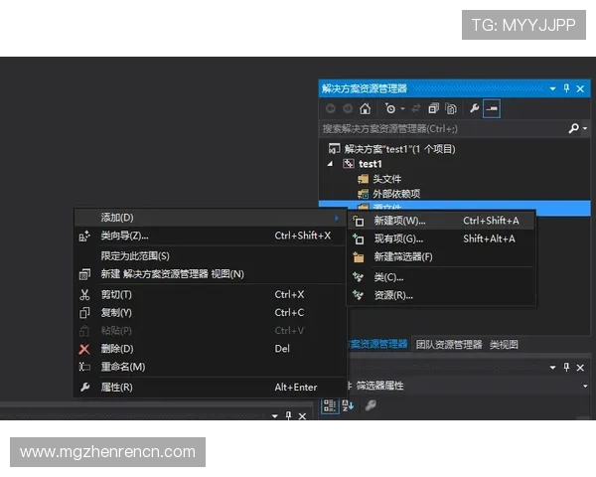This screenshot has width=596, height=477.
Task: Choose 新建 解决方案资源管理器 视图(N)
Action: [210, 274]
